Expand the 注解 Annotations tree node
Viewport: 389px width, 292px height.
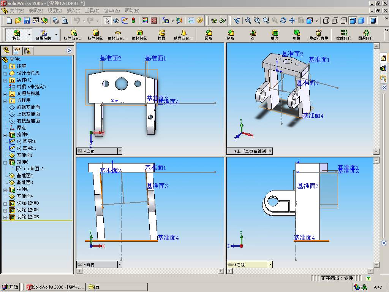5,67
